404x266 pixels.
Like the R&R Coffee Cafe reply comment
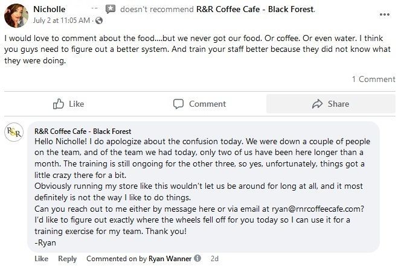[x=42, y=259]
